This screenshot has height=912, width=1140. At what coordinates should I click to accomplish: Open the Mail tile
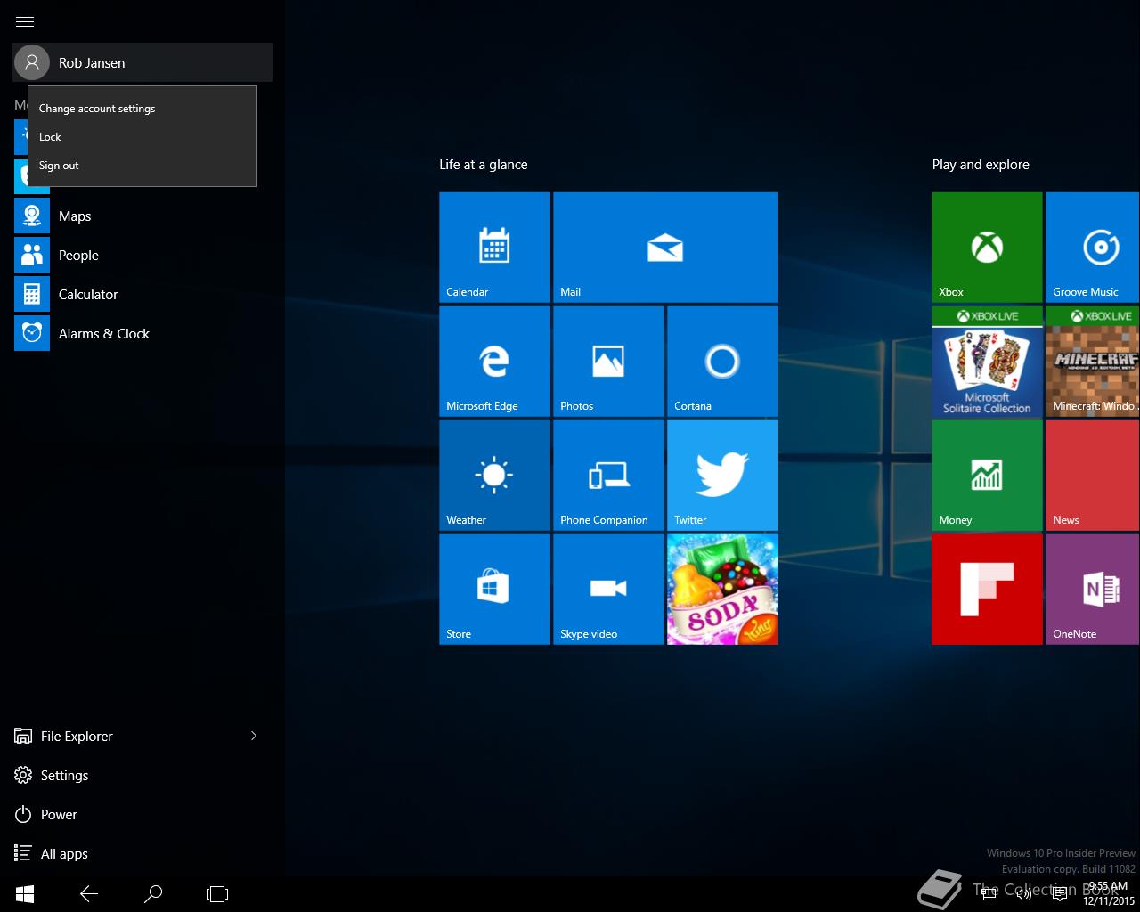[x=665, y=248]
